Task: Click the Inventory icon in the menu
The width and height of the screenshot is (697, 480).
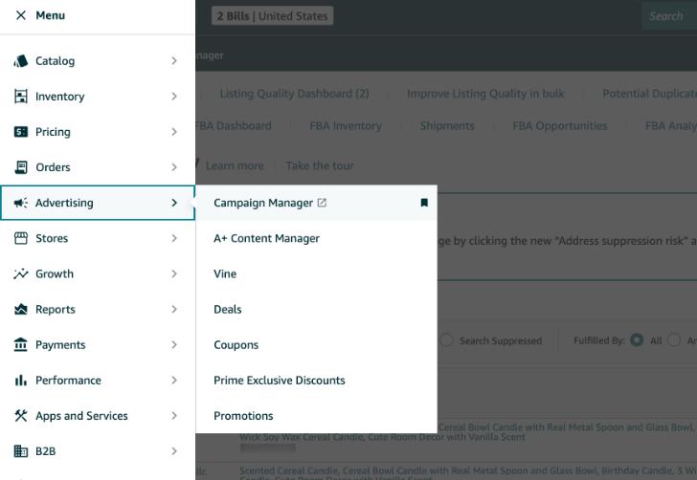Action: 20,97
